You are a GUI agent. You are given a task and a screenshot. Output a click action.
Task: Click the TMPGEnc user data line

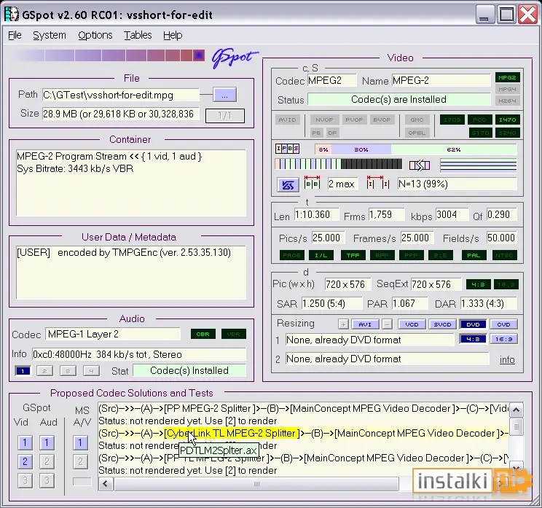(124, 252)
